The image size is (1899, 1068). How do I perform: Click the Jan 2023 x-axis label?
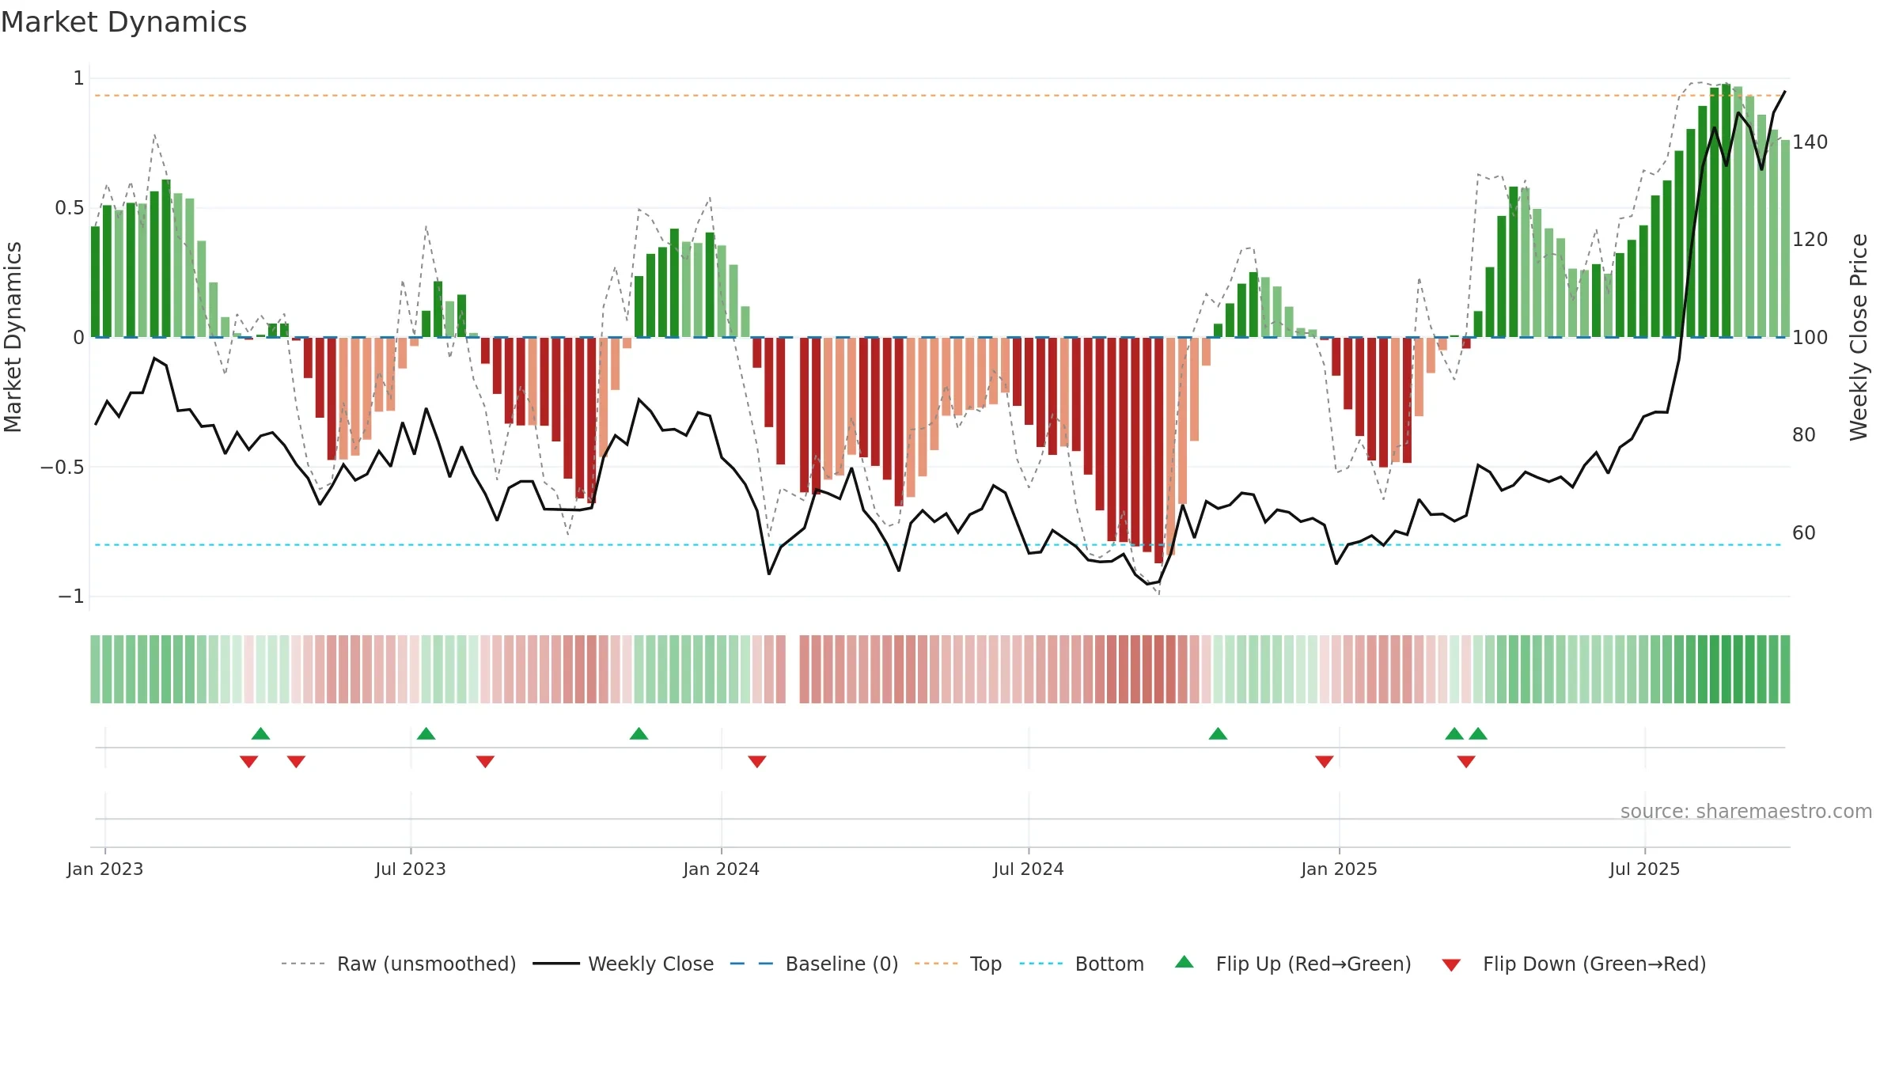pos(105,869)
